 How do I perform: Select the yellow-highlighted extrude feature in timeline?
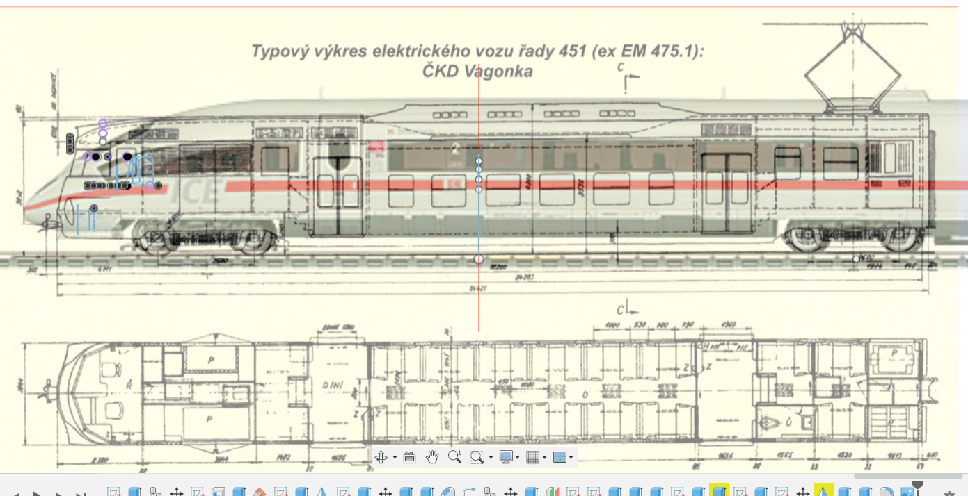(719, 492)
